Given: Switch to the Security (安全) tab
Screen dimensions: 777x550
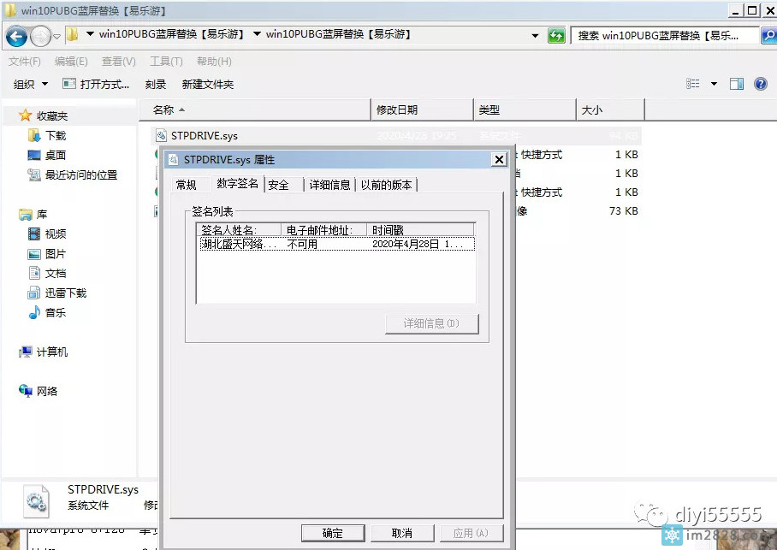Looking at the screenshot, I should click(x=278, y=185).
